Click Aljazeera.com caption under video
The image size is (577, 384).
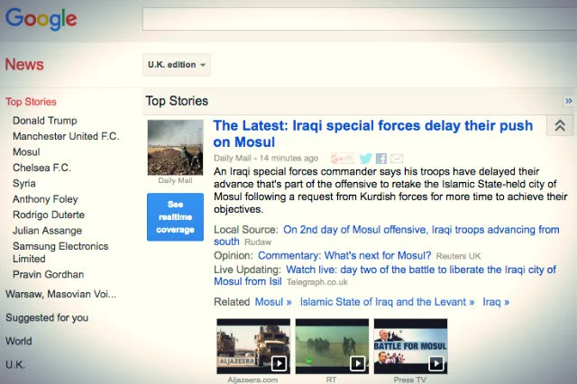click(252, 379)
